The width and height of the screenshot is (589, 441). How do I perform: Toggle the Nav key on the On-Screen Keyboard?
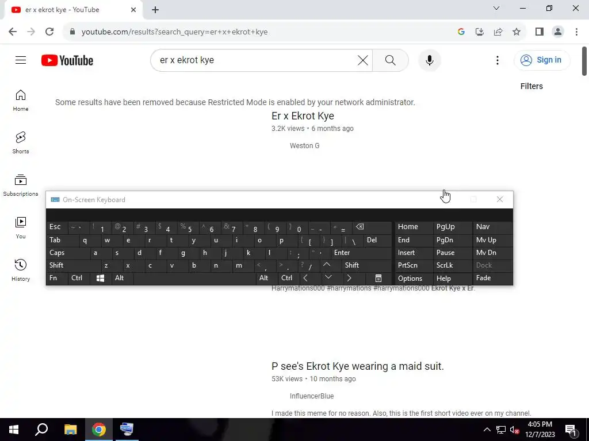pos(492,227)
